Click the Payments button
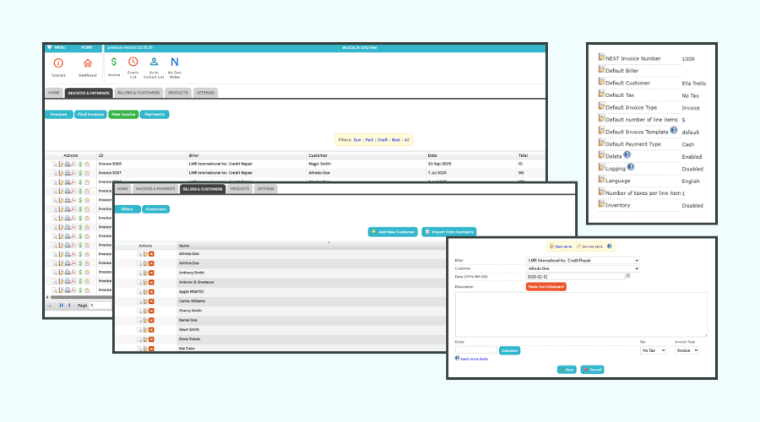The image size is (760, 422). tap(155, 114)
